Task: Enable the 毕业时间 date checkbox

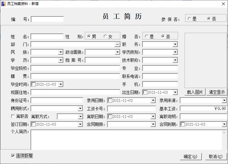Action: 33,84
